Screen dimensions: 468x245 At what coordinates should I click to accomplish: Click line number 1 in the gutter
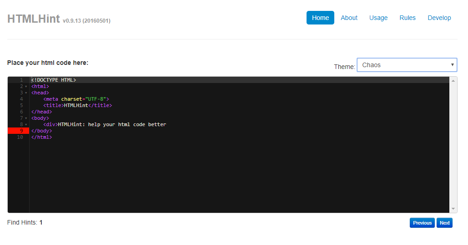(21, 80)
